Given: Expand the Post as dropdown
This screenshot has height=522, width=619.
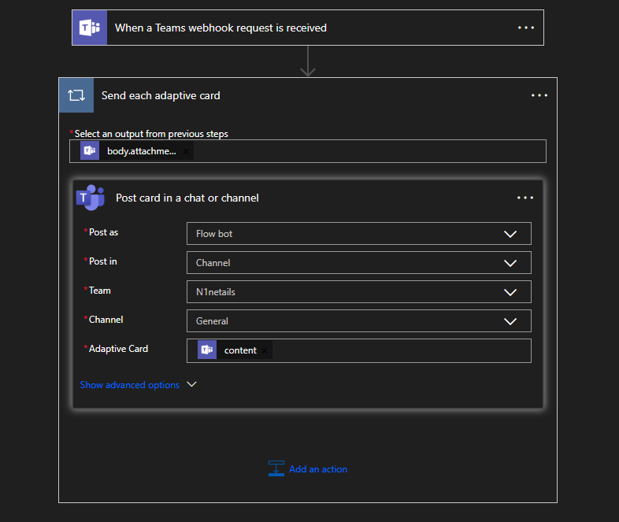Looking at the screenshot, I should click(x=510, y=234).
